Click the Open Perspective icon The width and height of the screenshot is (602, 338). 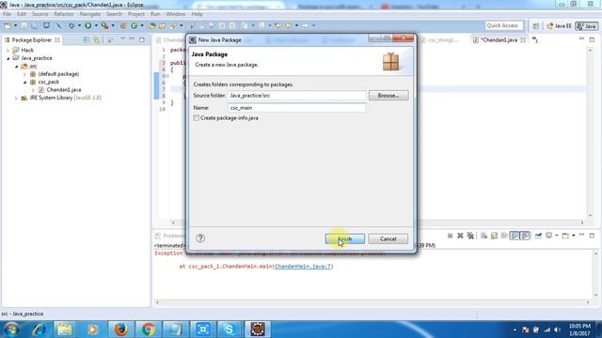pos(536,25)
